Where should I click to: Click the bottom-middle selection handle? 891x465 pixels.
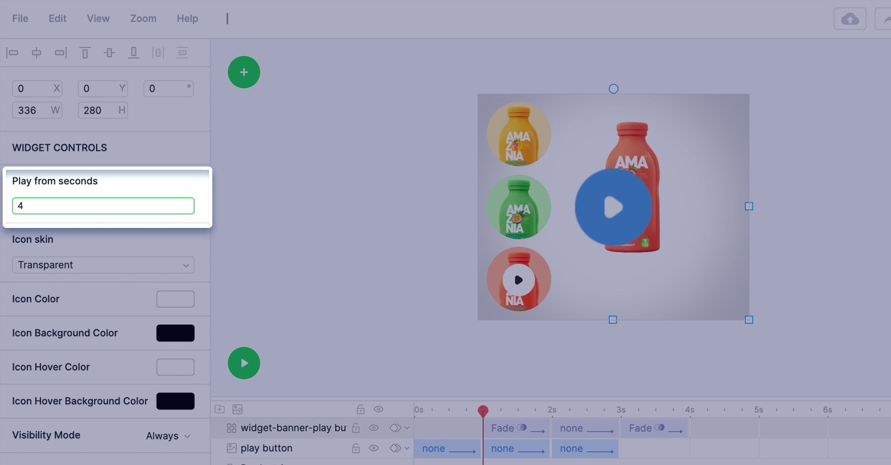[613, 320]
